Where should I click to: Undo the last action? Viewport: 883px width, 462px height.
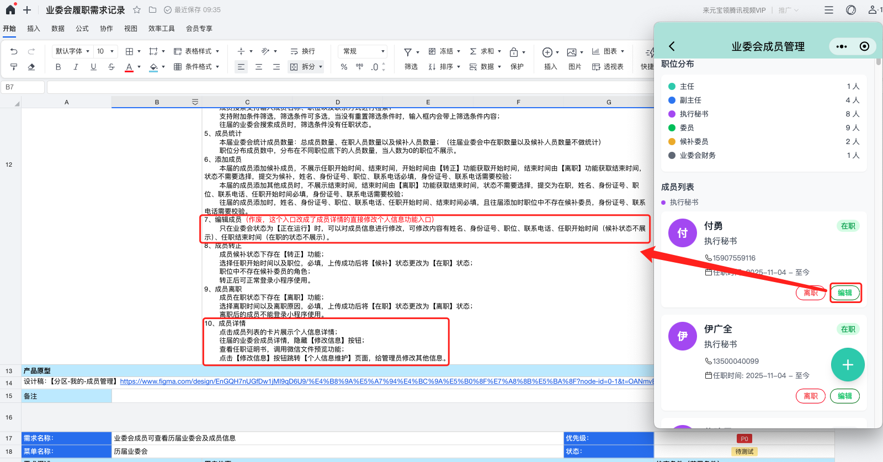(14, 51)
